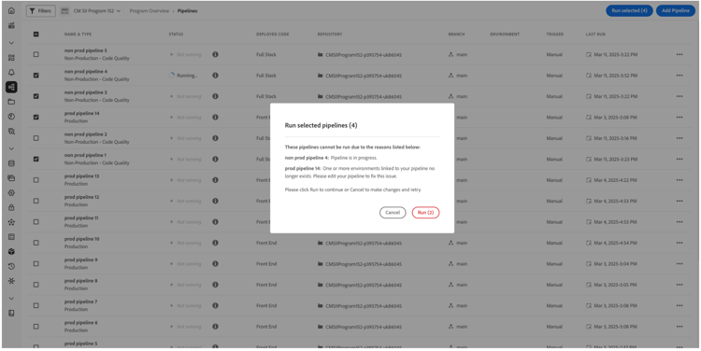Select checkbox for non prod pipeline 5
The height and width of the screenshot is (351, 701).
tap(36, 54)
